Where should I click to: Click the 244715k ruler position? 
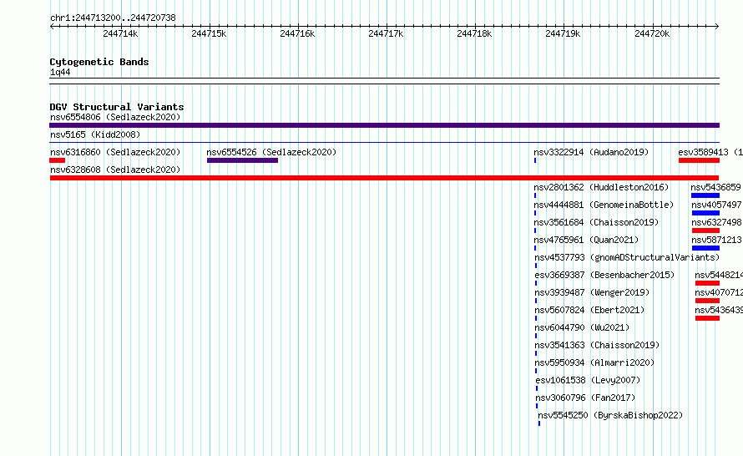209,33
